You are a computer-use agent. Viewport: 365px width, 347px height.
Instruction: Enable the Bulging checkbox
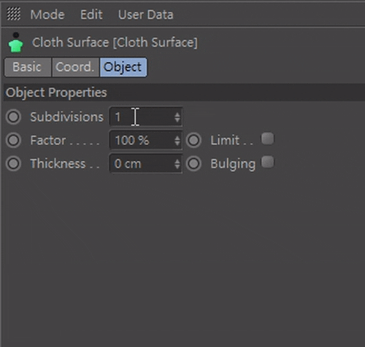pos(268,162)
